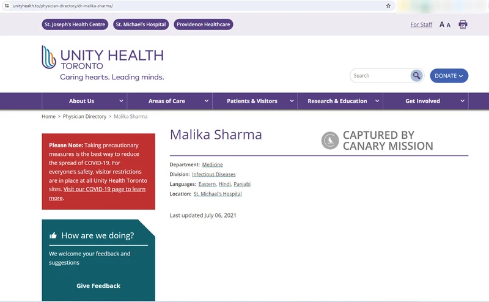The height and width of the screenshot is (302, 489).
Task: Click the Eastern language link
Action: click(x=207, y=184)
